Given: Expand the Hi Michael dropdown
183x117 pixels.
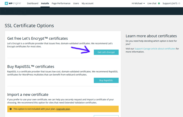Looking at the screenshot, I should tap(138, 3).
